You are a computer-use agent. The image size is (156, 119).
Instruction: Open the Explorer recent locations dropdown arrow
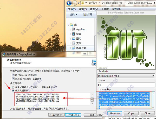(79, 3)
